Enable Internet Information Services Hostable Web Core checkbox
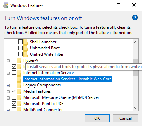Image resolution: width=144 pixels, height=127 pixels. [14, 79]
